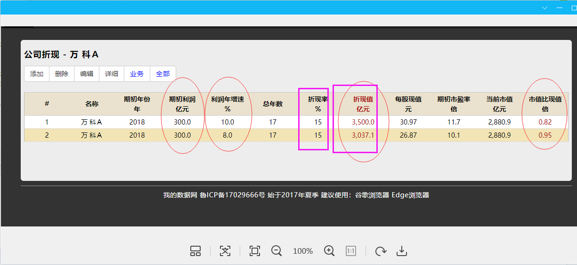Select the growth rate cell 8.0

coord(228,135)
